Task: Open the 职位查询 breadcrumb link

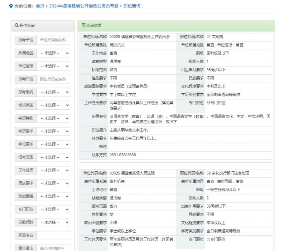Action: 132,6
